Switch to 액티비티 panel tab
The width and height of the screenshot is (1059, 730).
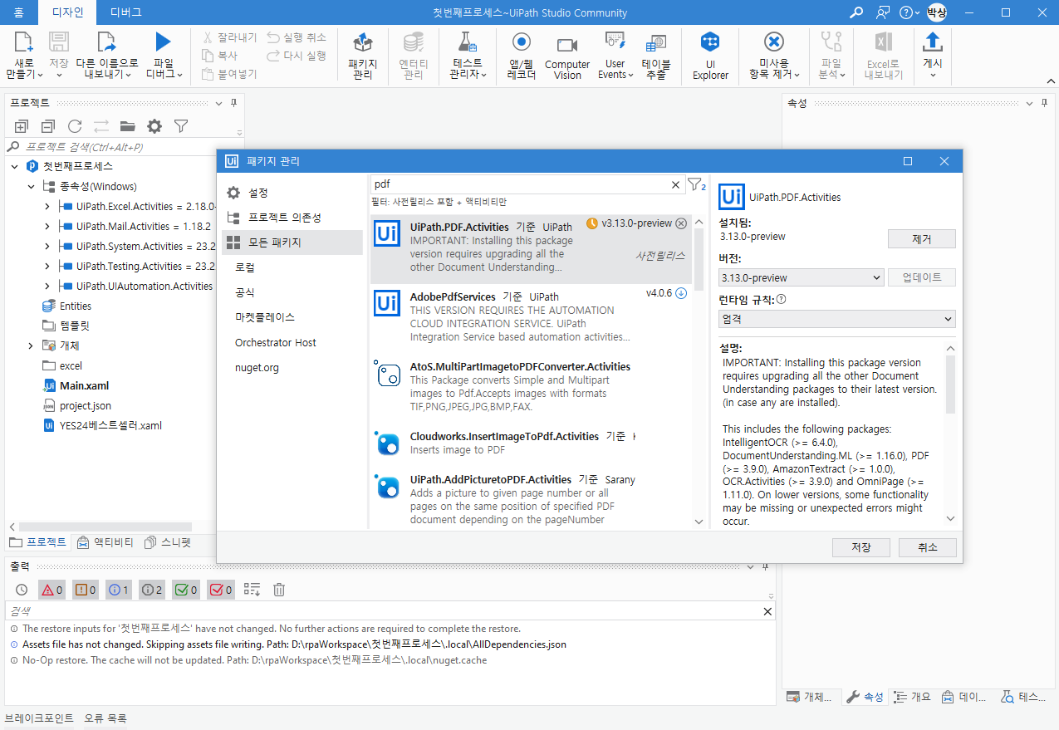click(x=105, y=542)
